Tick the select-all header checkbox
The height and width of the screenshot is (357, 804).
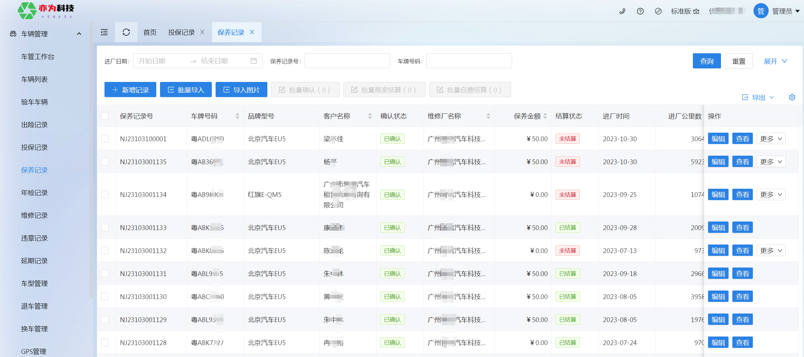[x=105, y=116]
